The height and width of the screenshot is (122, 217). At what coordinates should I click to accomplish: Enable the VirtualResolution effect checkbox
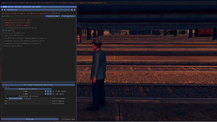click(x=3, y=28)
